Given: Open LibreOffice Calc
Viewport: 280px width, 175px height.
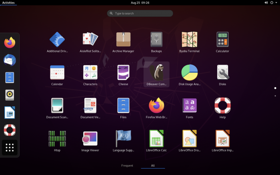Looking at the screenshot, I should pos(156,141).
